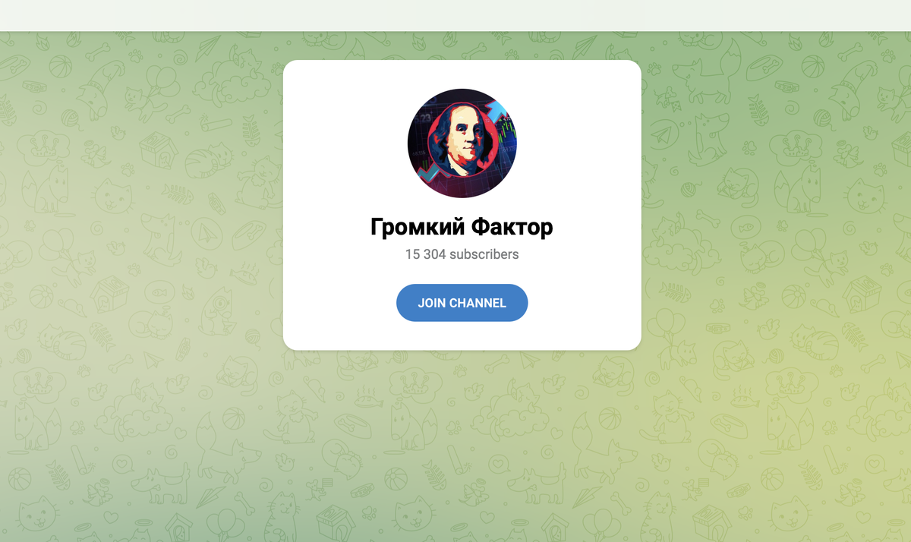Image resolution: width=911 pixels, height=542 pixels.
Task: Click the dog house doodle left of the avatar
Action: click(158, 149)
